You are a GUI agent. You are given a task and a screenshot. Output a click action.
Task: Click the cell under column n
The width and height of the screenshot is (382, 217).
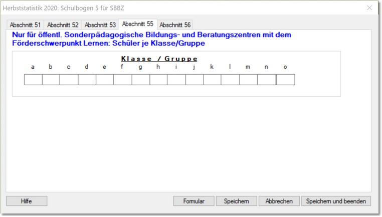click(x=266, y=80)
